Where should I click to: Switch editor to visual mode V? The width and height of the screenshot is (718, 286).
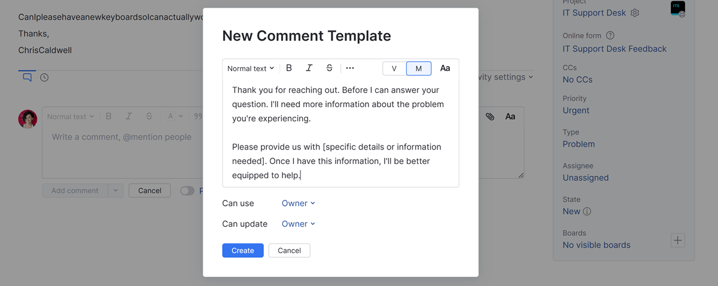click(x=394, y=68)
